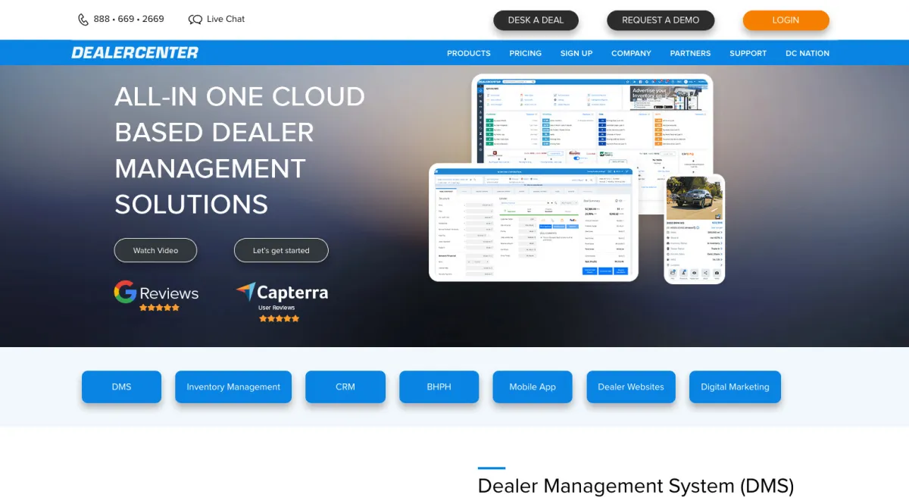The image size is (909, 504).
Task: Open the COMPANY menu
Action: pos(631,53)
